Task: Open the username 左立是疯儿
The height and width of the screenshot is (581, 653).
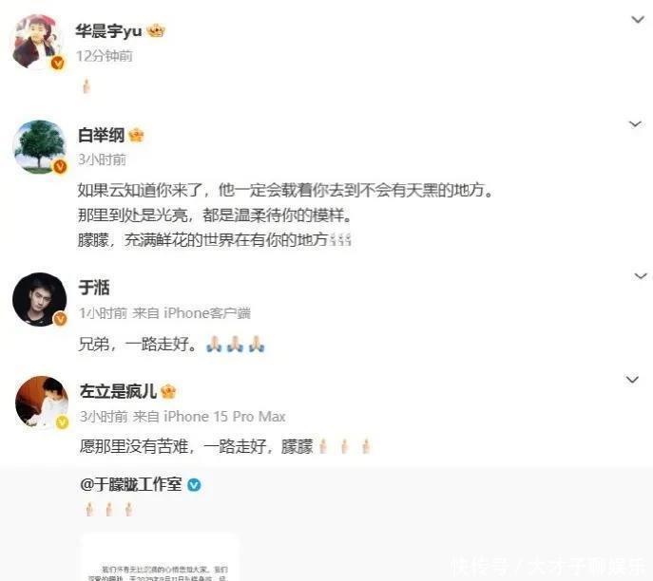Action: [118, 391]
